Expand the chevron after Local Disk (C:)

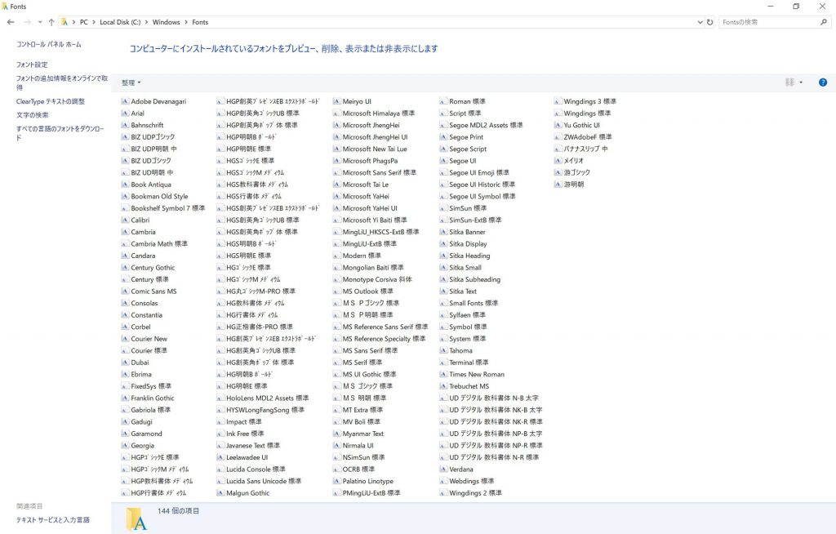click(x=147, y=22)
